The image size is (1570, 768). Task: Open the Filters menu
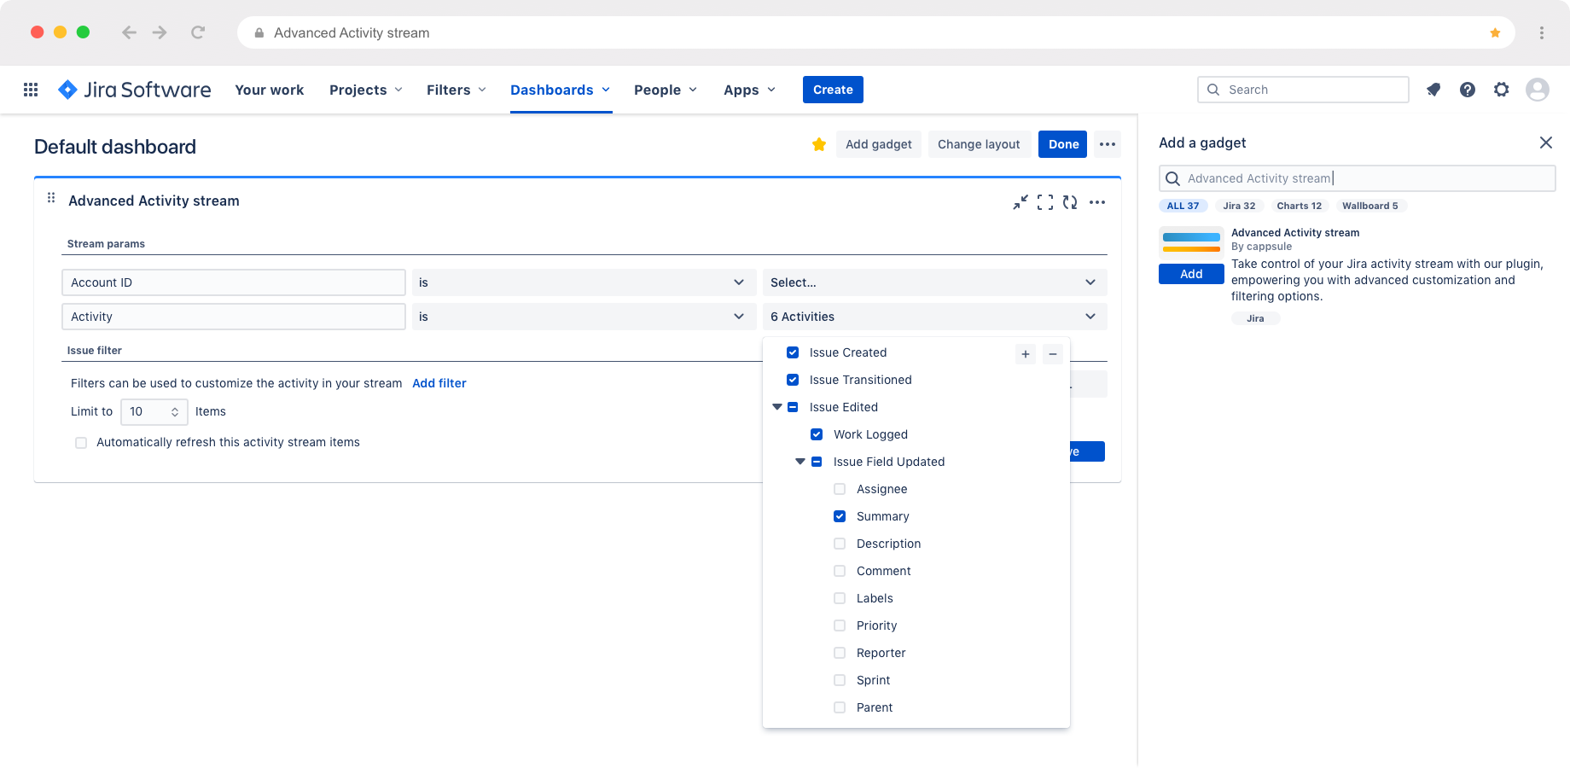456,90
